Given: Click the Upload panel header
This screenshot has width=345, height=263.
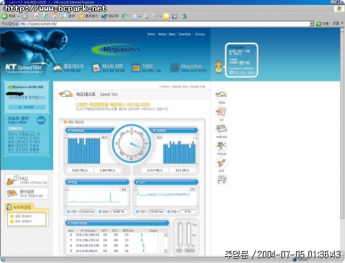Looking at the screenshot, I should 174,130.
